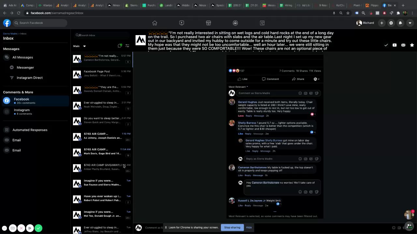Reply to Shelly Burress comment

point(248,134)
